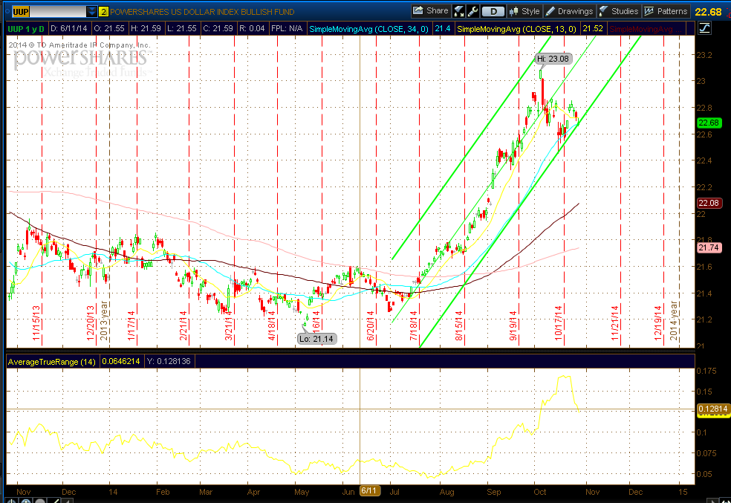Open chart settings wrench icon
Viewport: 731px width, 503px height.
(x=472, y=11)
